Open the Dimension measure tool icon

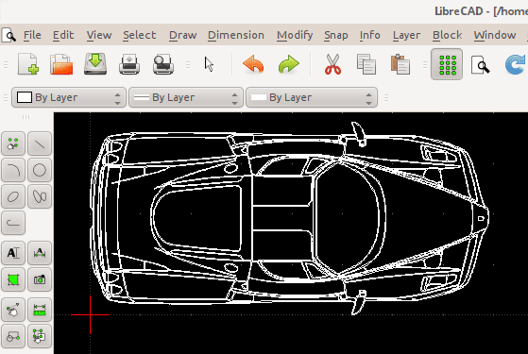(x=40, y=310)
